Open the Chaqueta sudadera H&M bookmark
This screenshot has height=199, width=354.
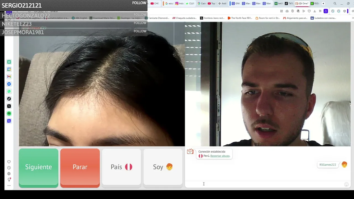184,18
